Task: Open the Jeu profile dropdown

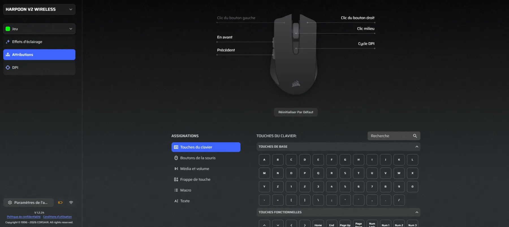Action: click(39, 29)
